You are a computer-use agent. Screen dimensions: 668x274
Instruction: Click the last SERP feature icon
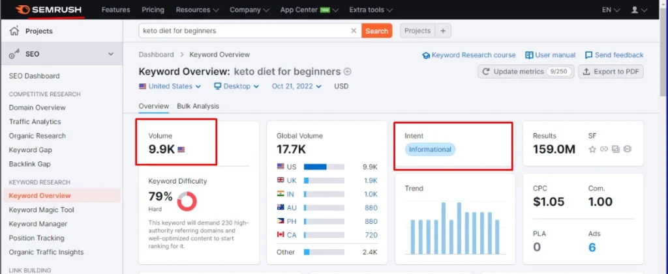pyautogui.click(x=627, y=149)
